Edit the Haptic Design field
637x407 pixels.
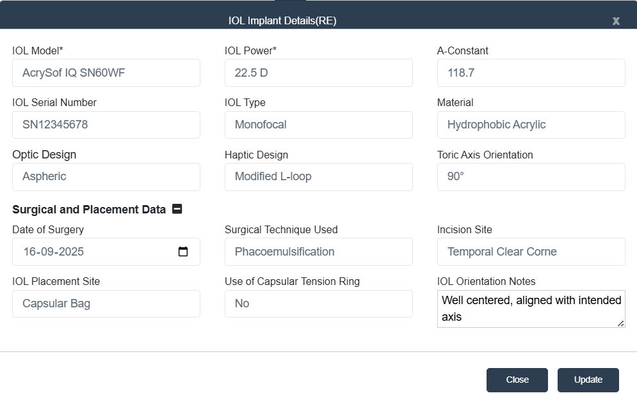[x=318, y=176]
